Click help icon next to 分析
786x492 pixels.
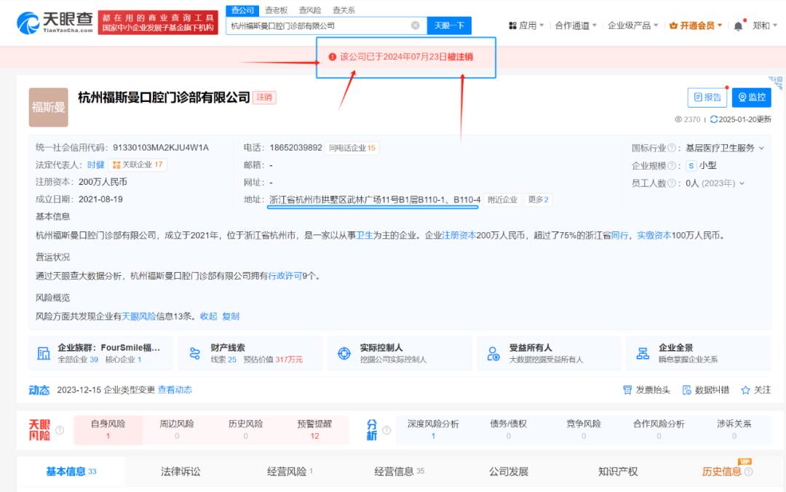pos(386,430)
